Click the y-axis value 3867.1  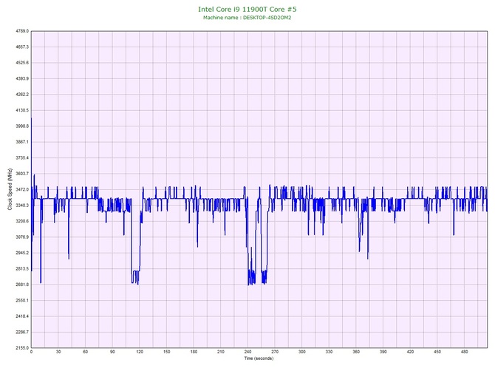[x=22, y=142]
